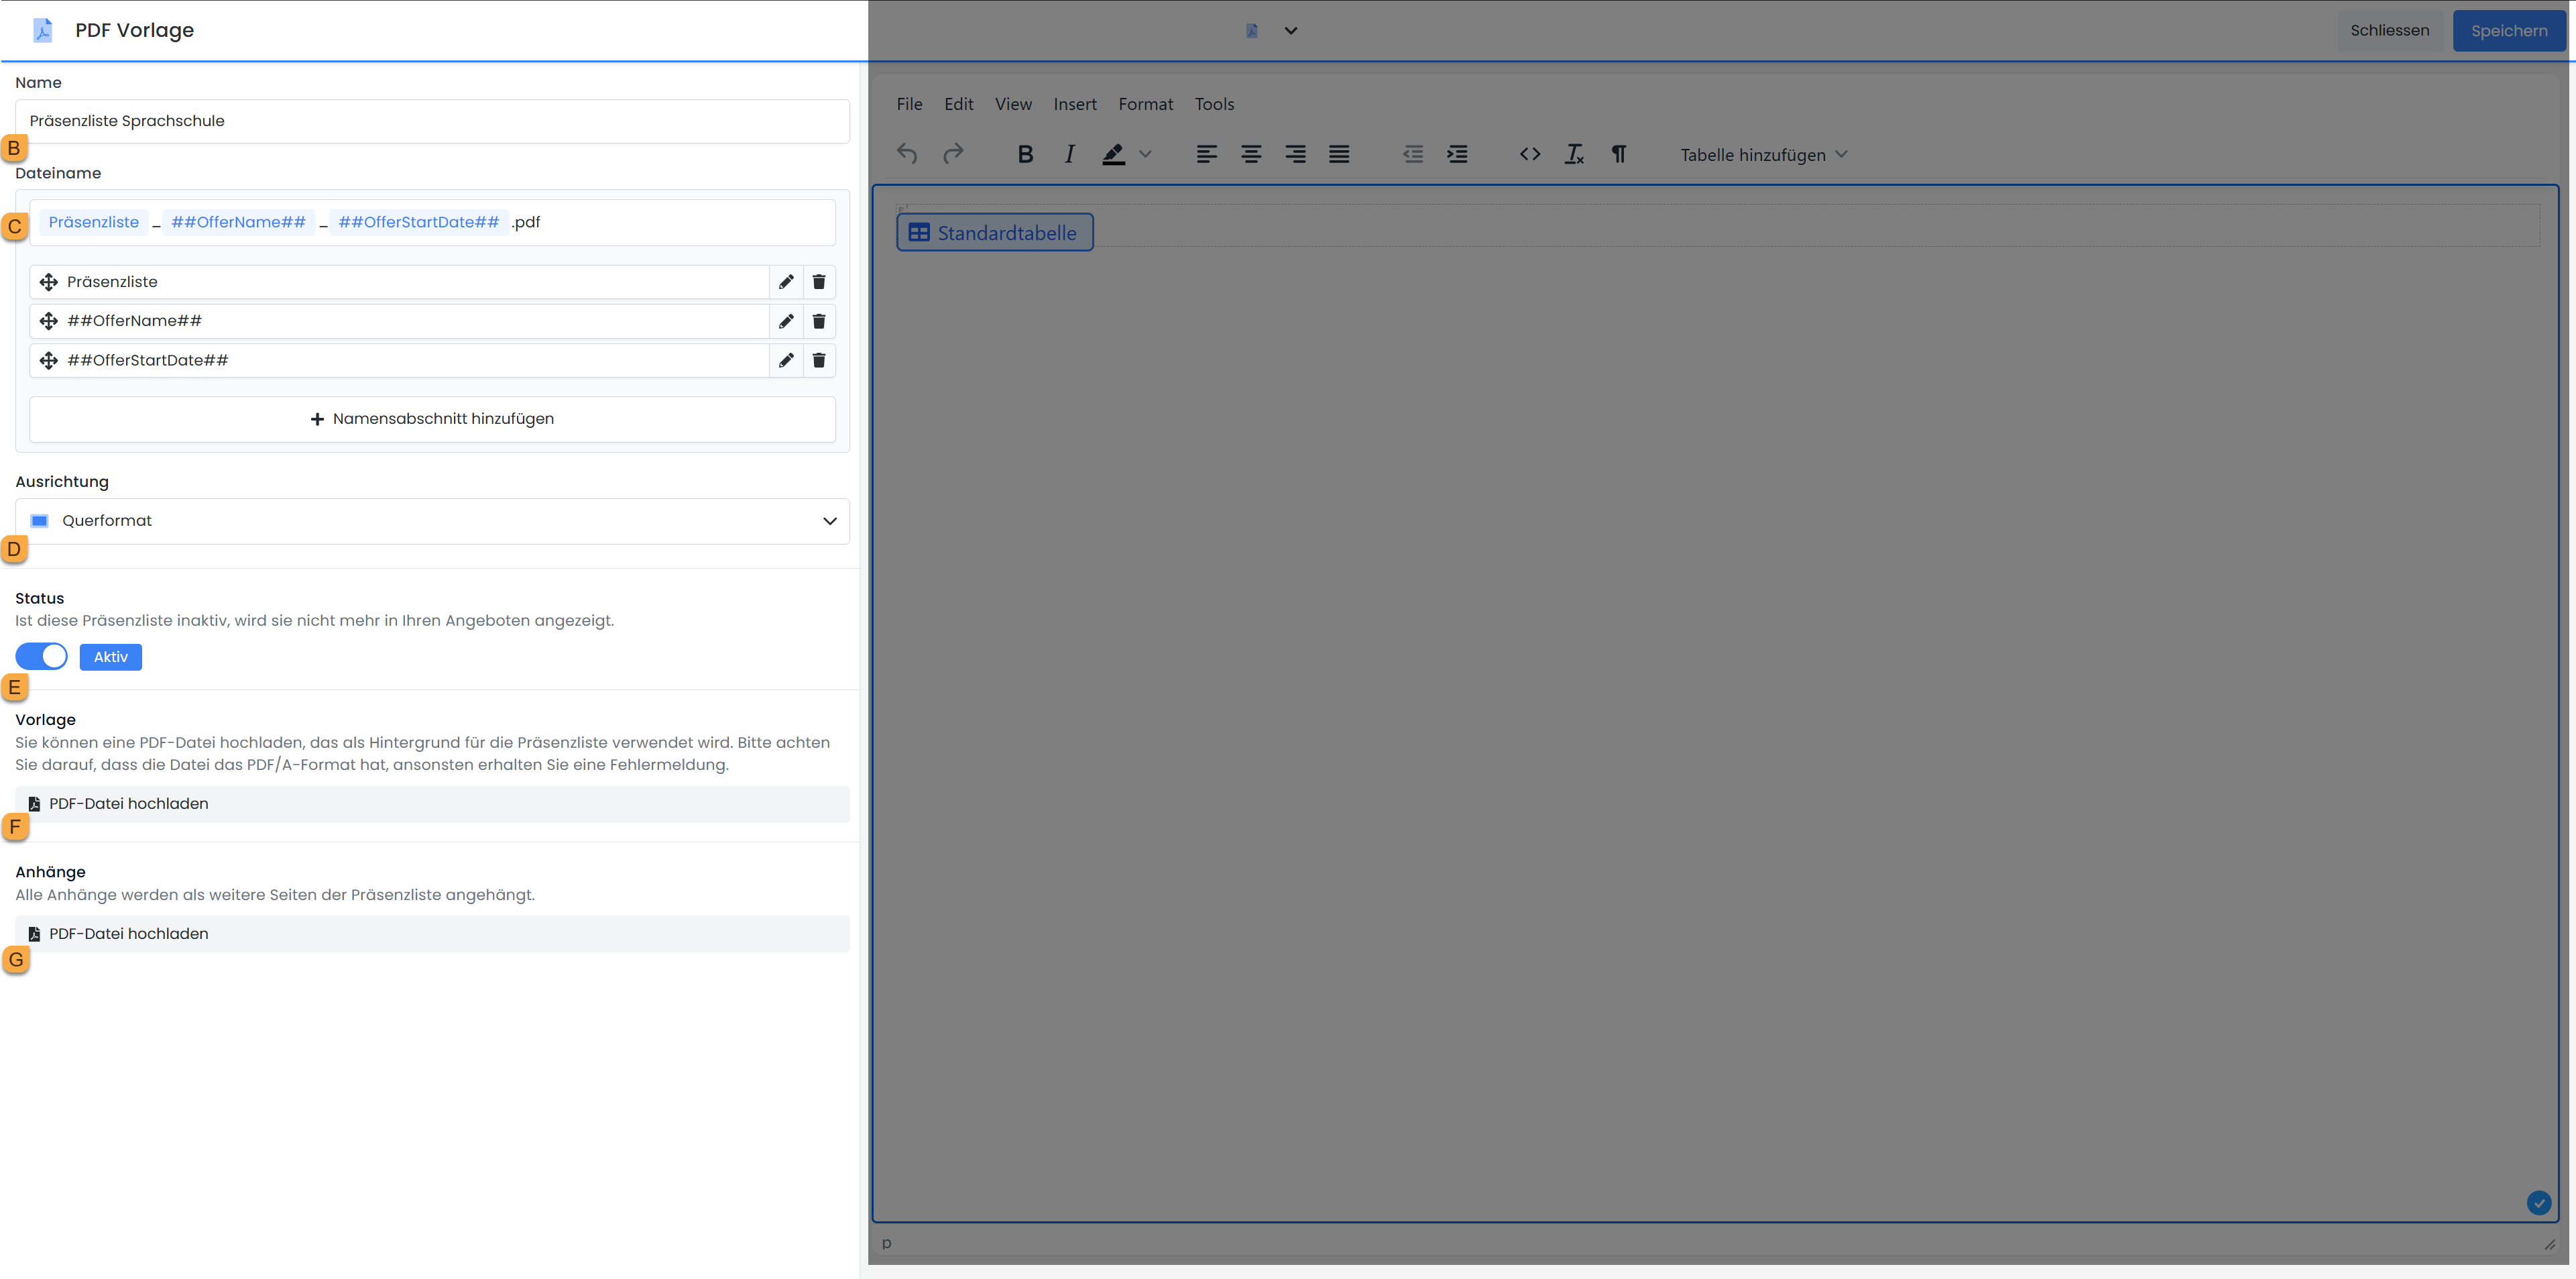Open the Insert menu
Image resolution: width=2576 pixels, height=1279 pixels.
(x=1074, y=104)
